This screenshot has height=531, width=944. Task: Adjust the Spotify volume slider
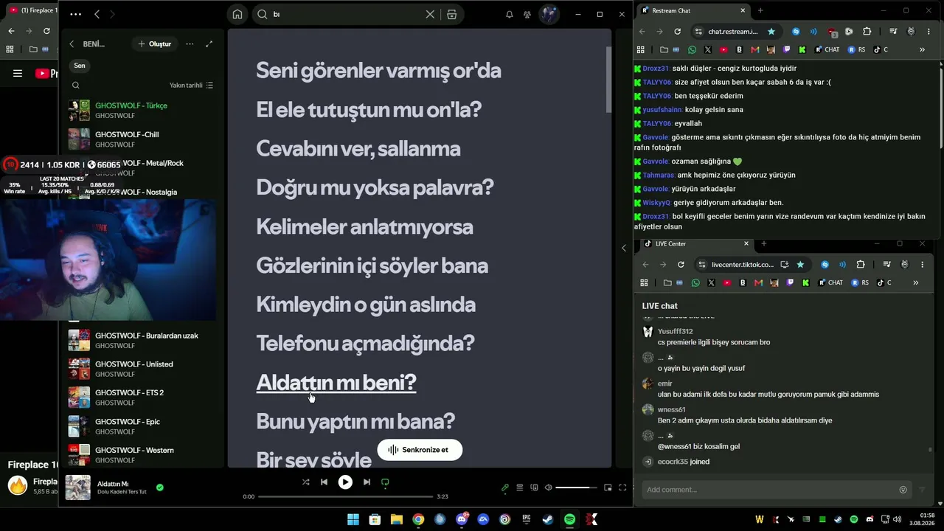pyautogui.click(x=577, y=487)
